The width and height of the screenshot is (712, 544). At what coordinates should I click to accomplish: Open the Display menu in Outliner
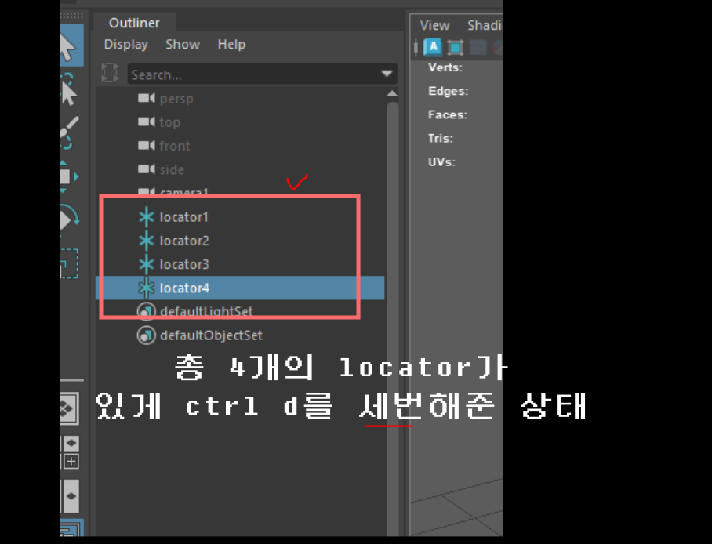pos(125,45)
